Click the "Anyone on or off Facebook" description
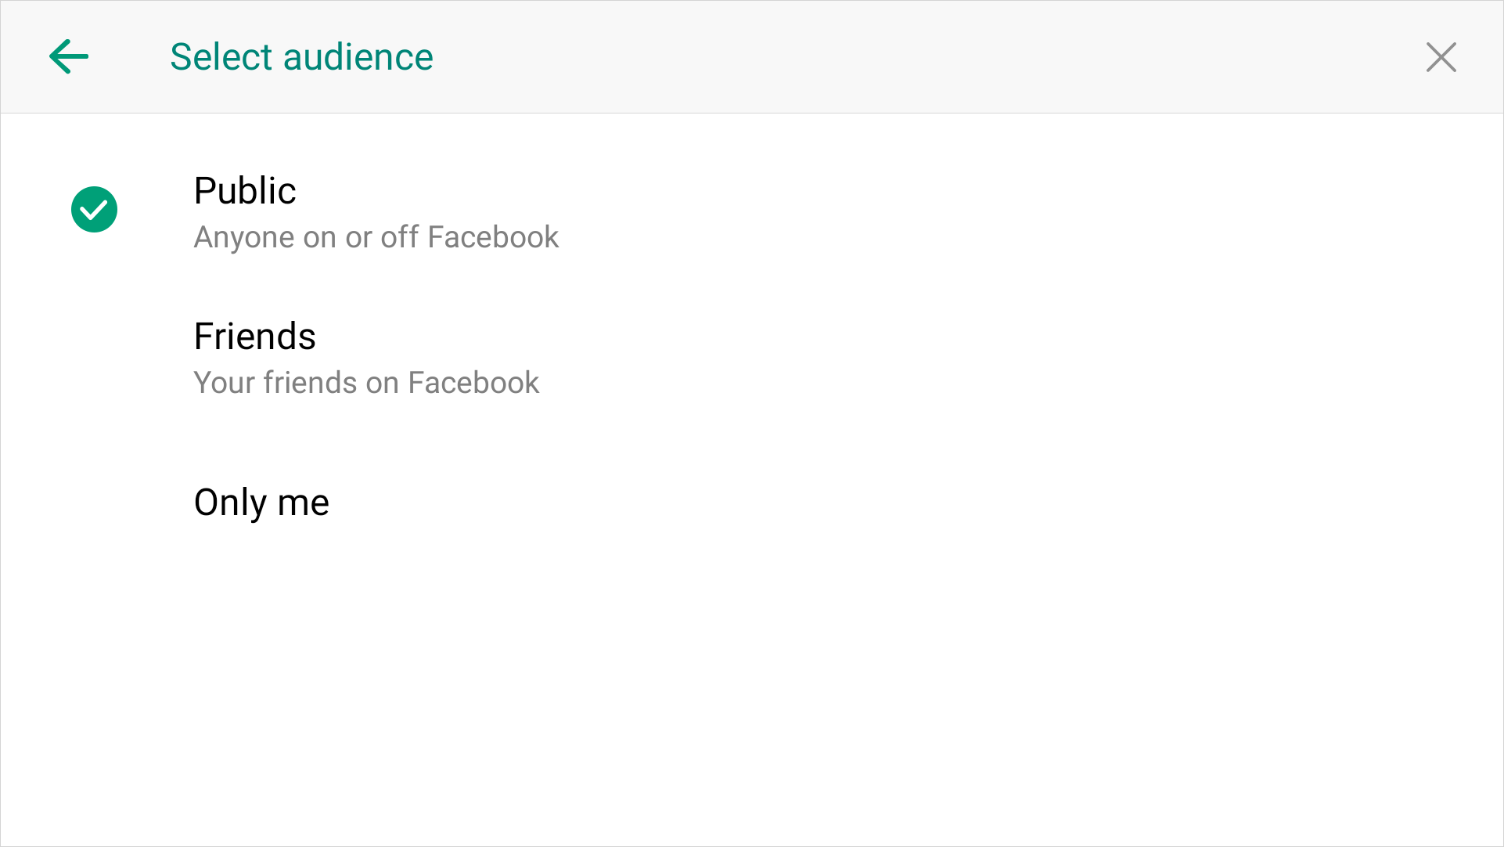1504x847 pixels. (376, 237)
